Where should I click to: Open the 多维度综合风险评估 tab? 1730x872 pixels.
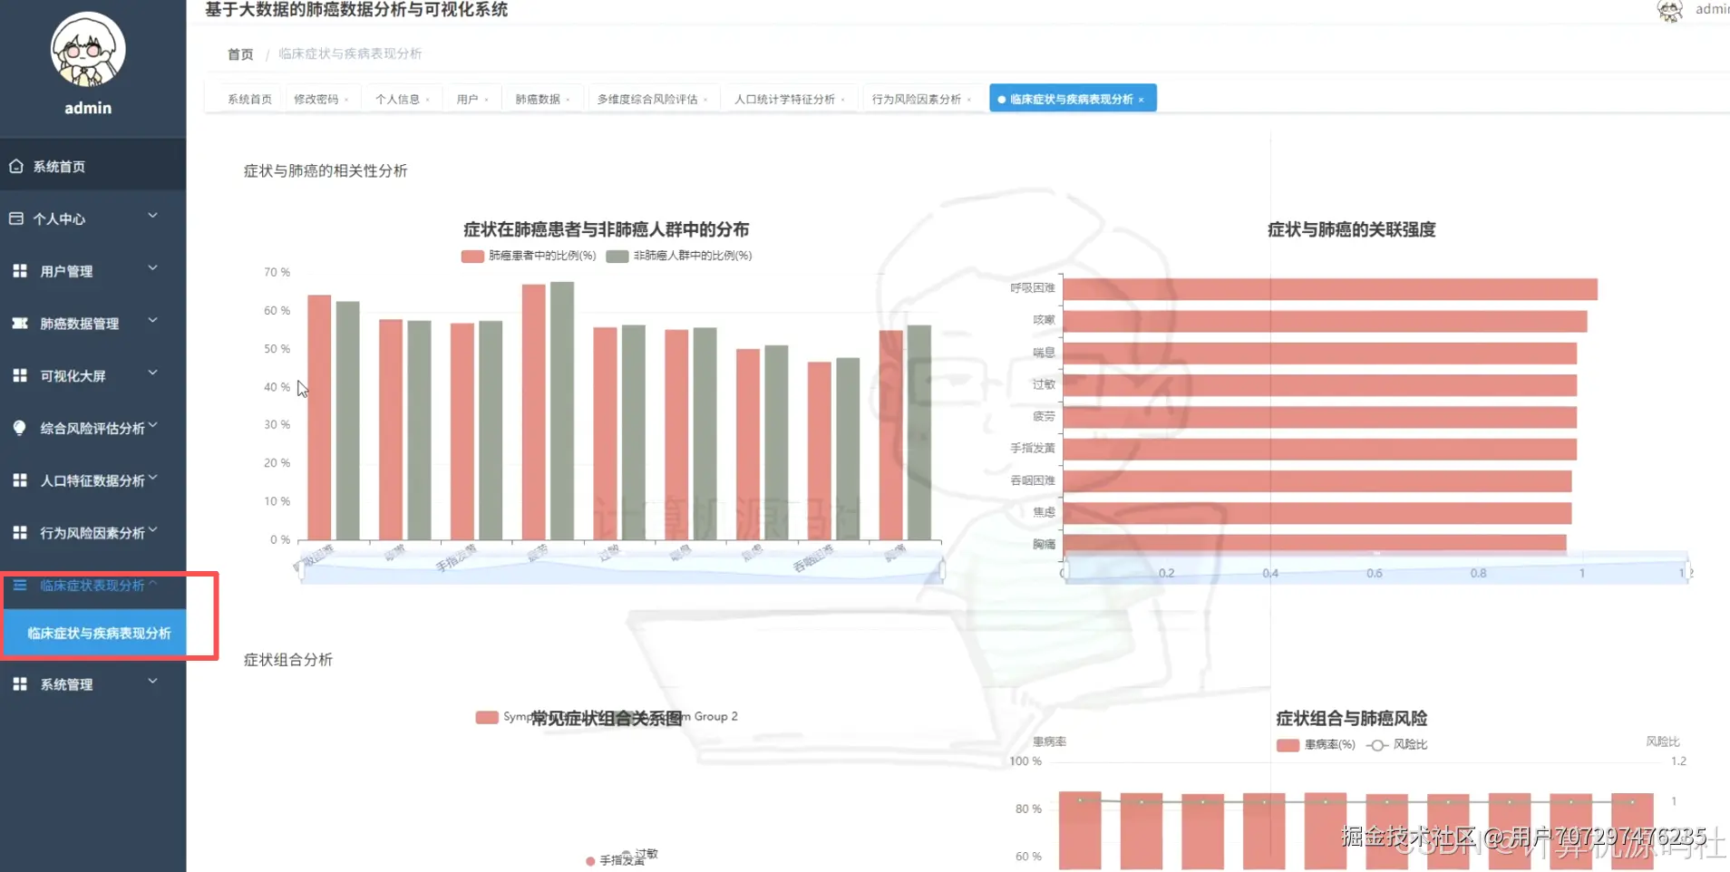(x=647, y=98)
